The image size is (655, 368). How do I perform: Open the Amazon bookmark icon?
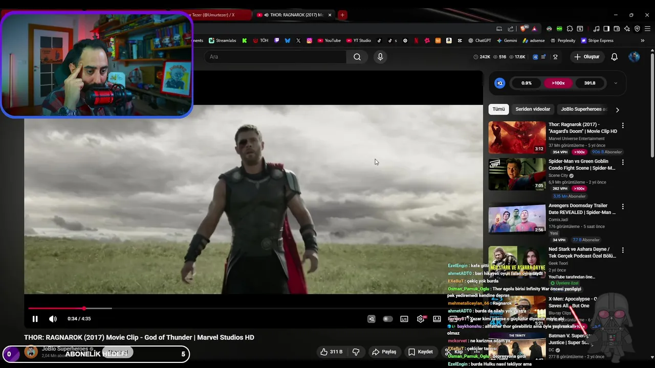click(449, 40)
